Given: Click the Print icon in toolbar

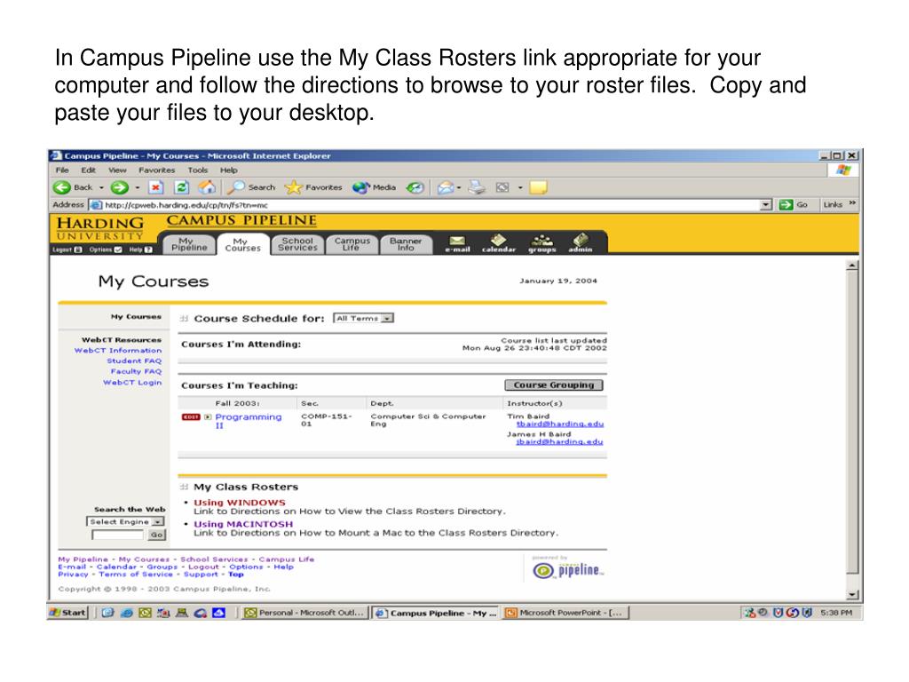Looking at the screenshot, I should pyautogui.click(x=477, y=187).
